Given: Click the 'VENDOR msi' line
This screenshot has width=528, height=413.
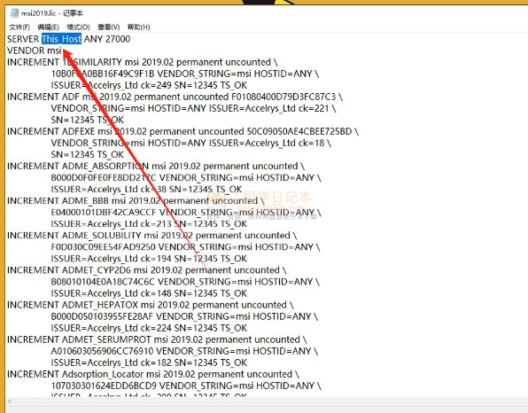Looking at the screenshot, I should pyautogui.click(x=35, y=51).
